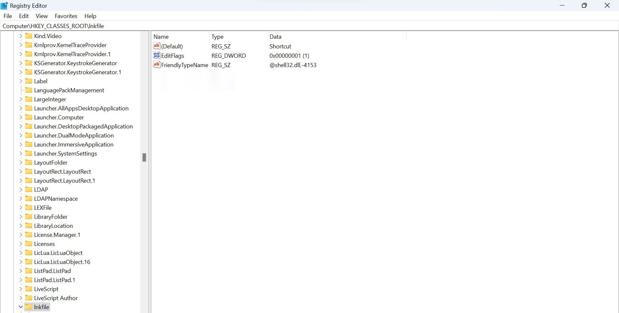Viewport: 619px width, 313px height.
Task: Select the KSGenerator.KeystrokeGenerator.1 key
Action: pyautogui.click(x=78, y=72)
